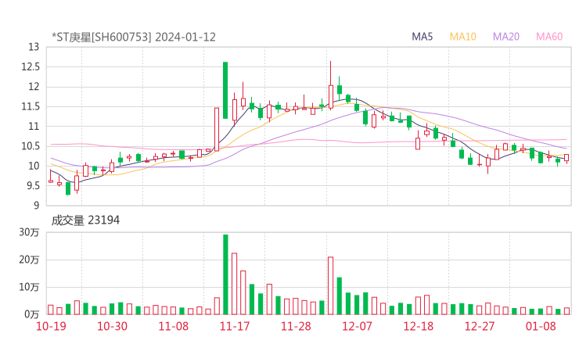Click the 成交量 23194 volume label
The image size is (579, 344).
[x=85, y=220]
